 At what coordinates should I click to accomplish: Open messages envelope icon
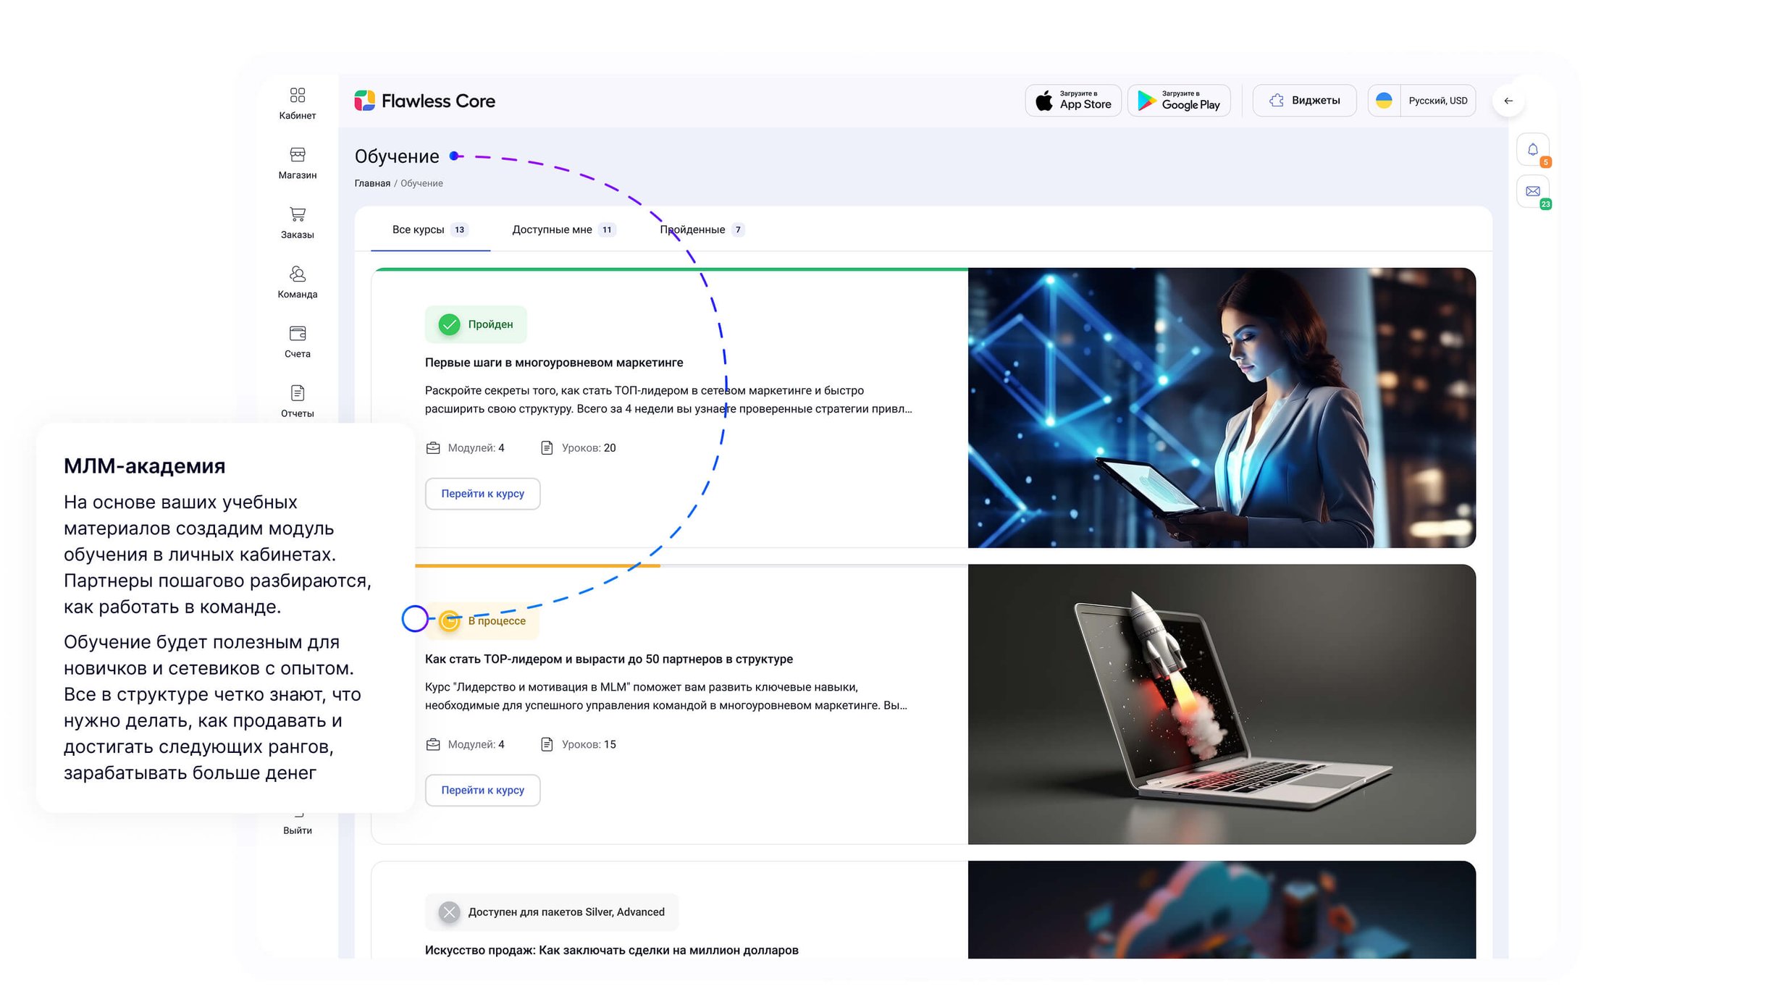[1532, 192]
